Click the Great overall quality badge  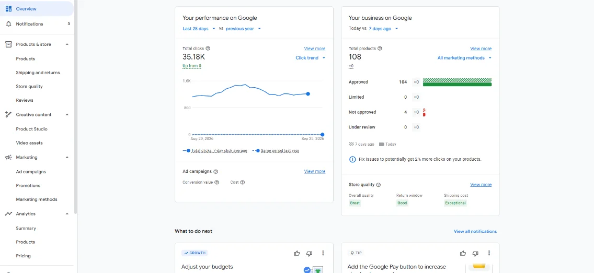355,203
